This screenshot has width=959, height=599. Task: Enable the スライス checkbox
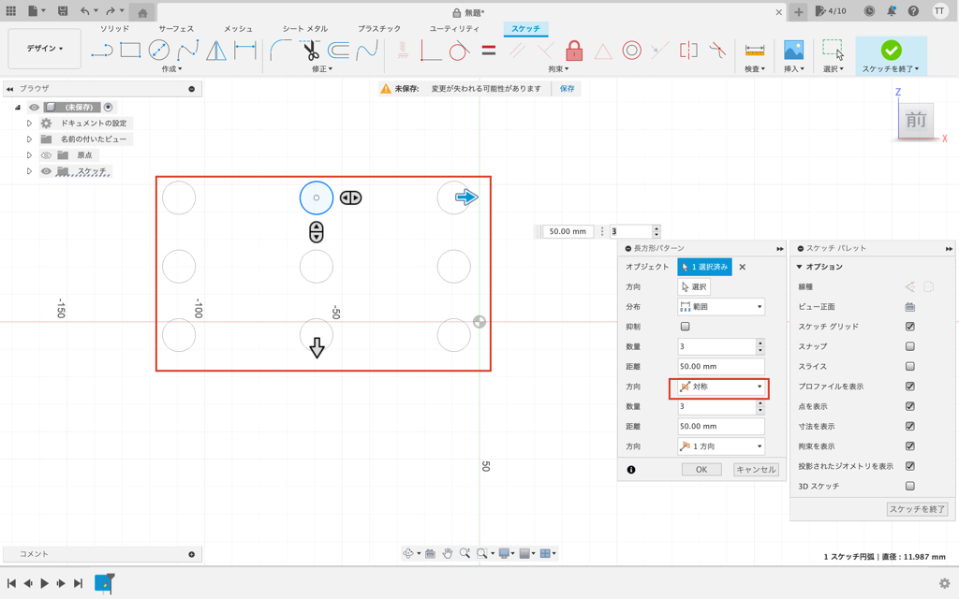click(x=910, y=366)
